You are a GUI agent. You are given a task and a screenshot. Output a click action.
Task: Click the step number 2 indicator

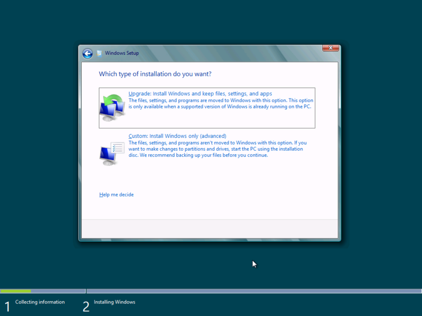(x=86, y=305)
